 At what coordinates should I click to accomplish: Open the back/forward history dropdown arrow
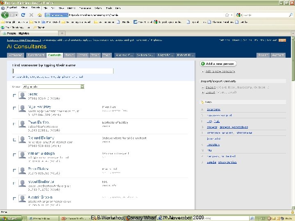16,15
